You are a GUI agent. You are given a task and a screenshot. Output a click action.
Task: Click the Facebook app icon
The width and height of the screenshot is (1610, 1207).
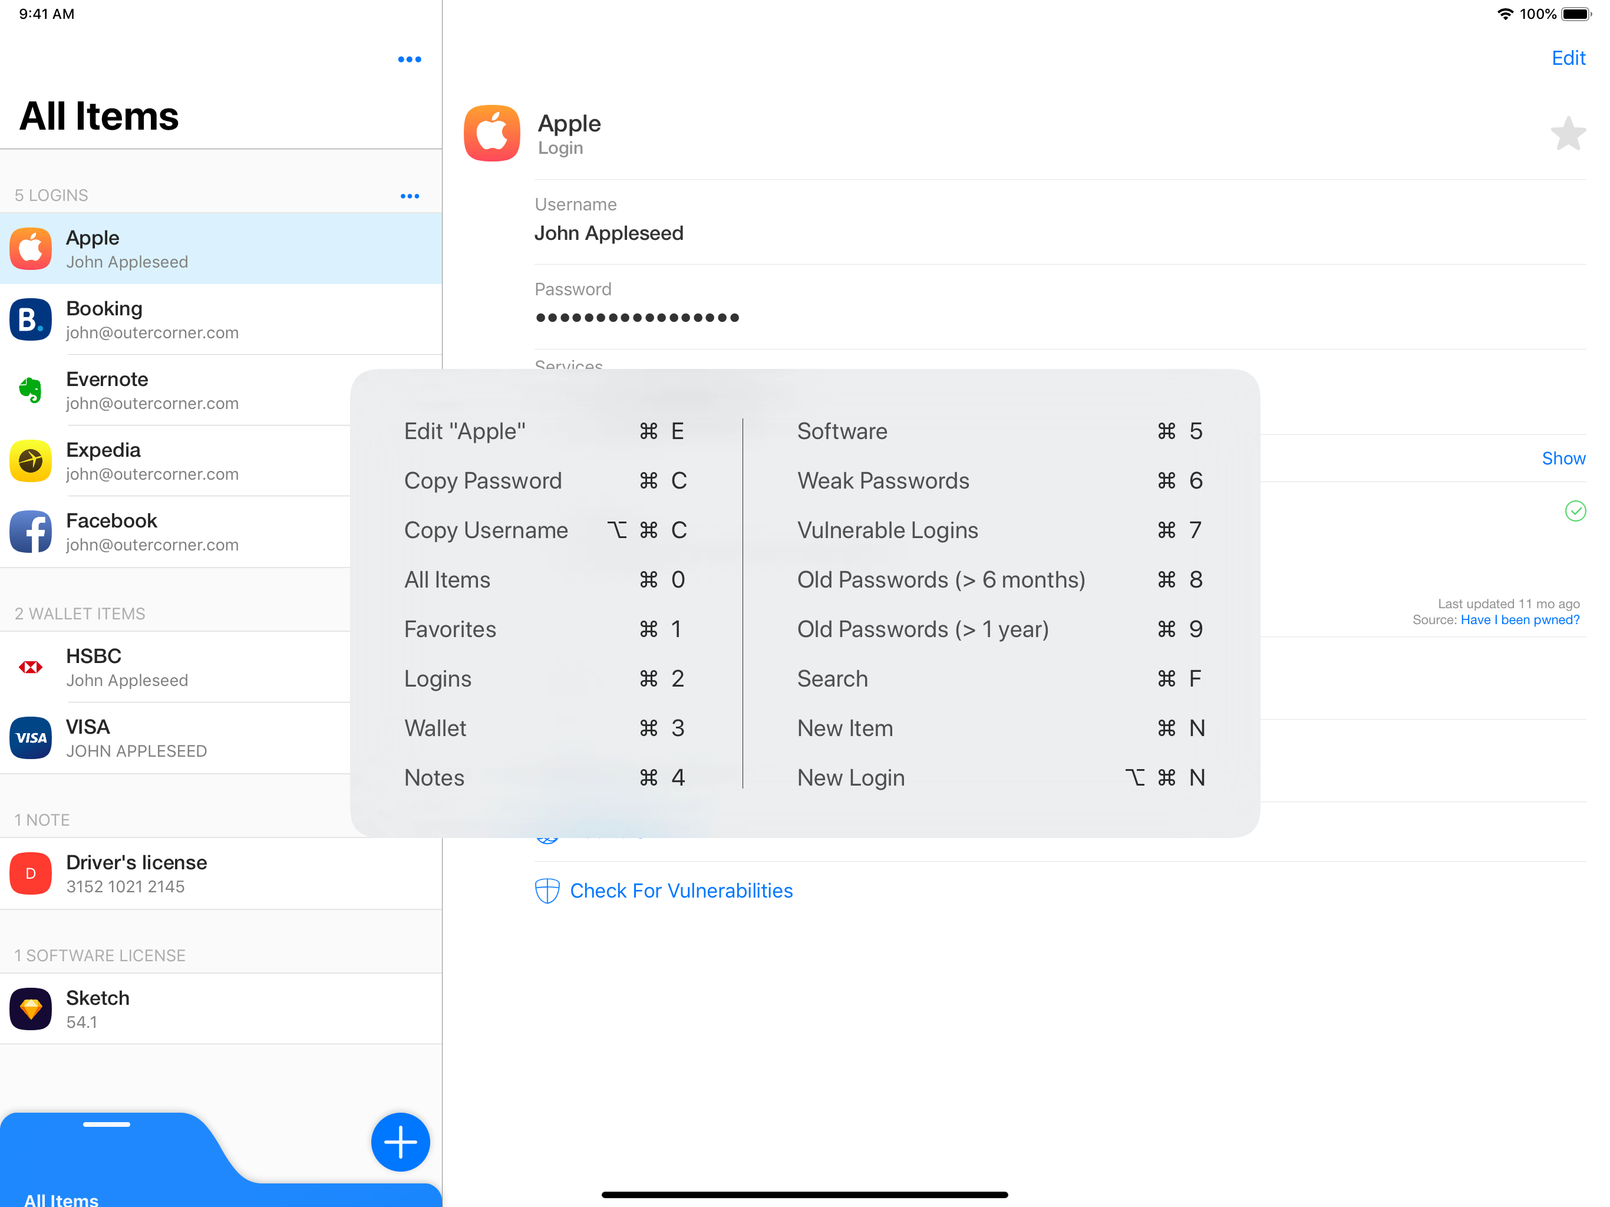click(x=31, y=529)
